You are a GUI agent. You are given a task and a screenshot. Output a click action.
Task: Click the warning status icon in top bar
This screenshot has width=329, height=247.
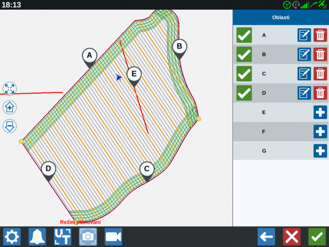296,5
